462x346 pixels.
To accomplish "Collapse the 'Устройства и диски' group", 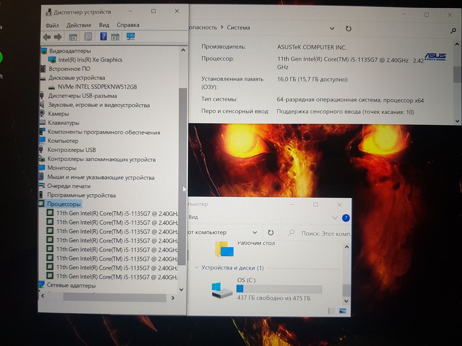I will [197, 268].
